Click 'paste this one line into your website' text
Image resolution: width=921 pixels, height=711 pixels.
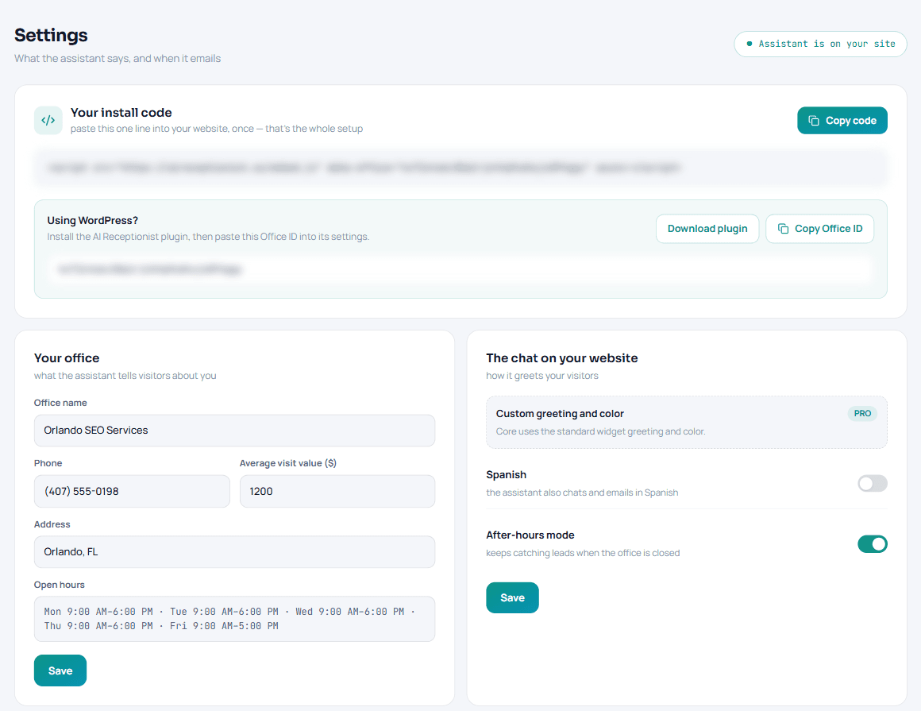pyautogui.click(x=217, y=129)
